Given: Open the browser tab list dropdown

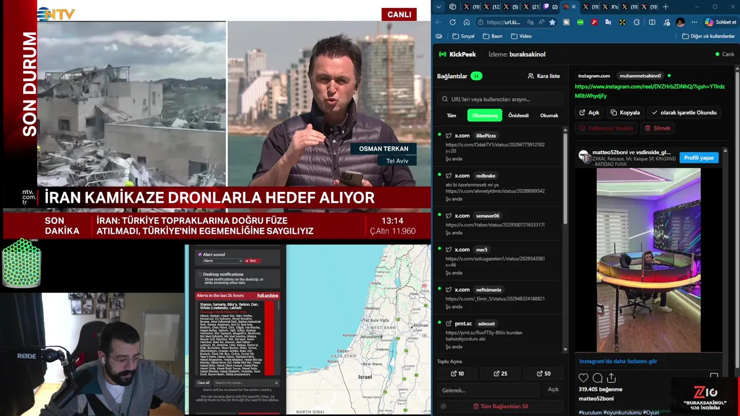Looking at the screenshot, I should (439, 7).
